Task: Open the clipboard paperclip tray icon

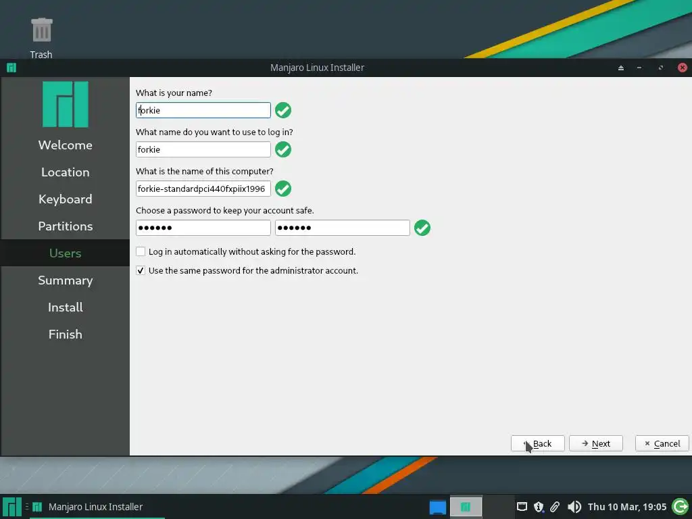Action: click(555, 507)
